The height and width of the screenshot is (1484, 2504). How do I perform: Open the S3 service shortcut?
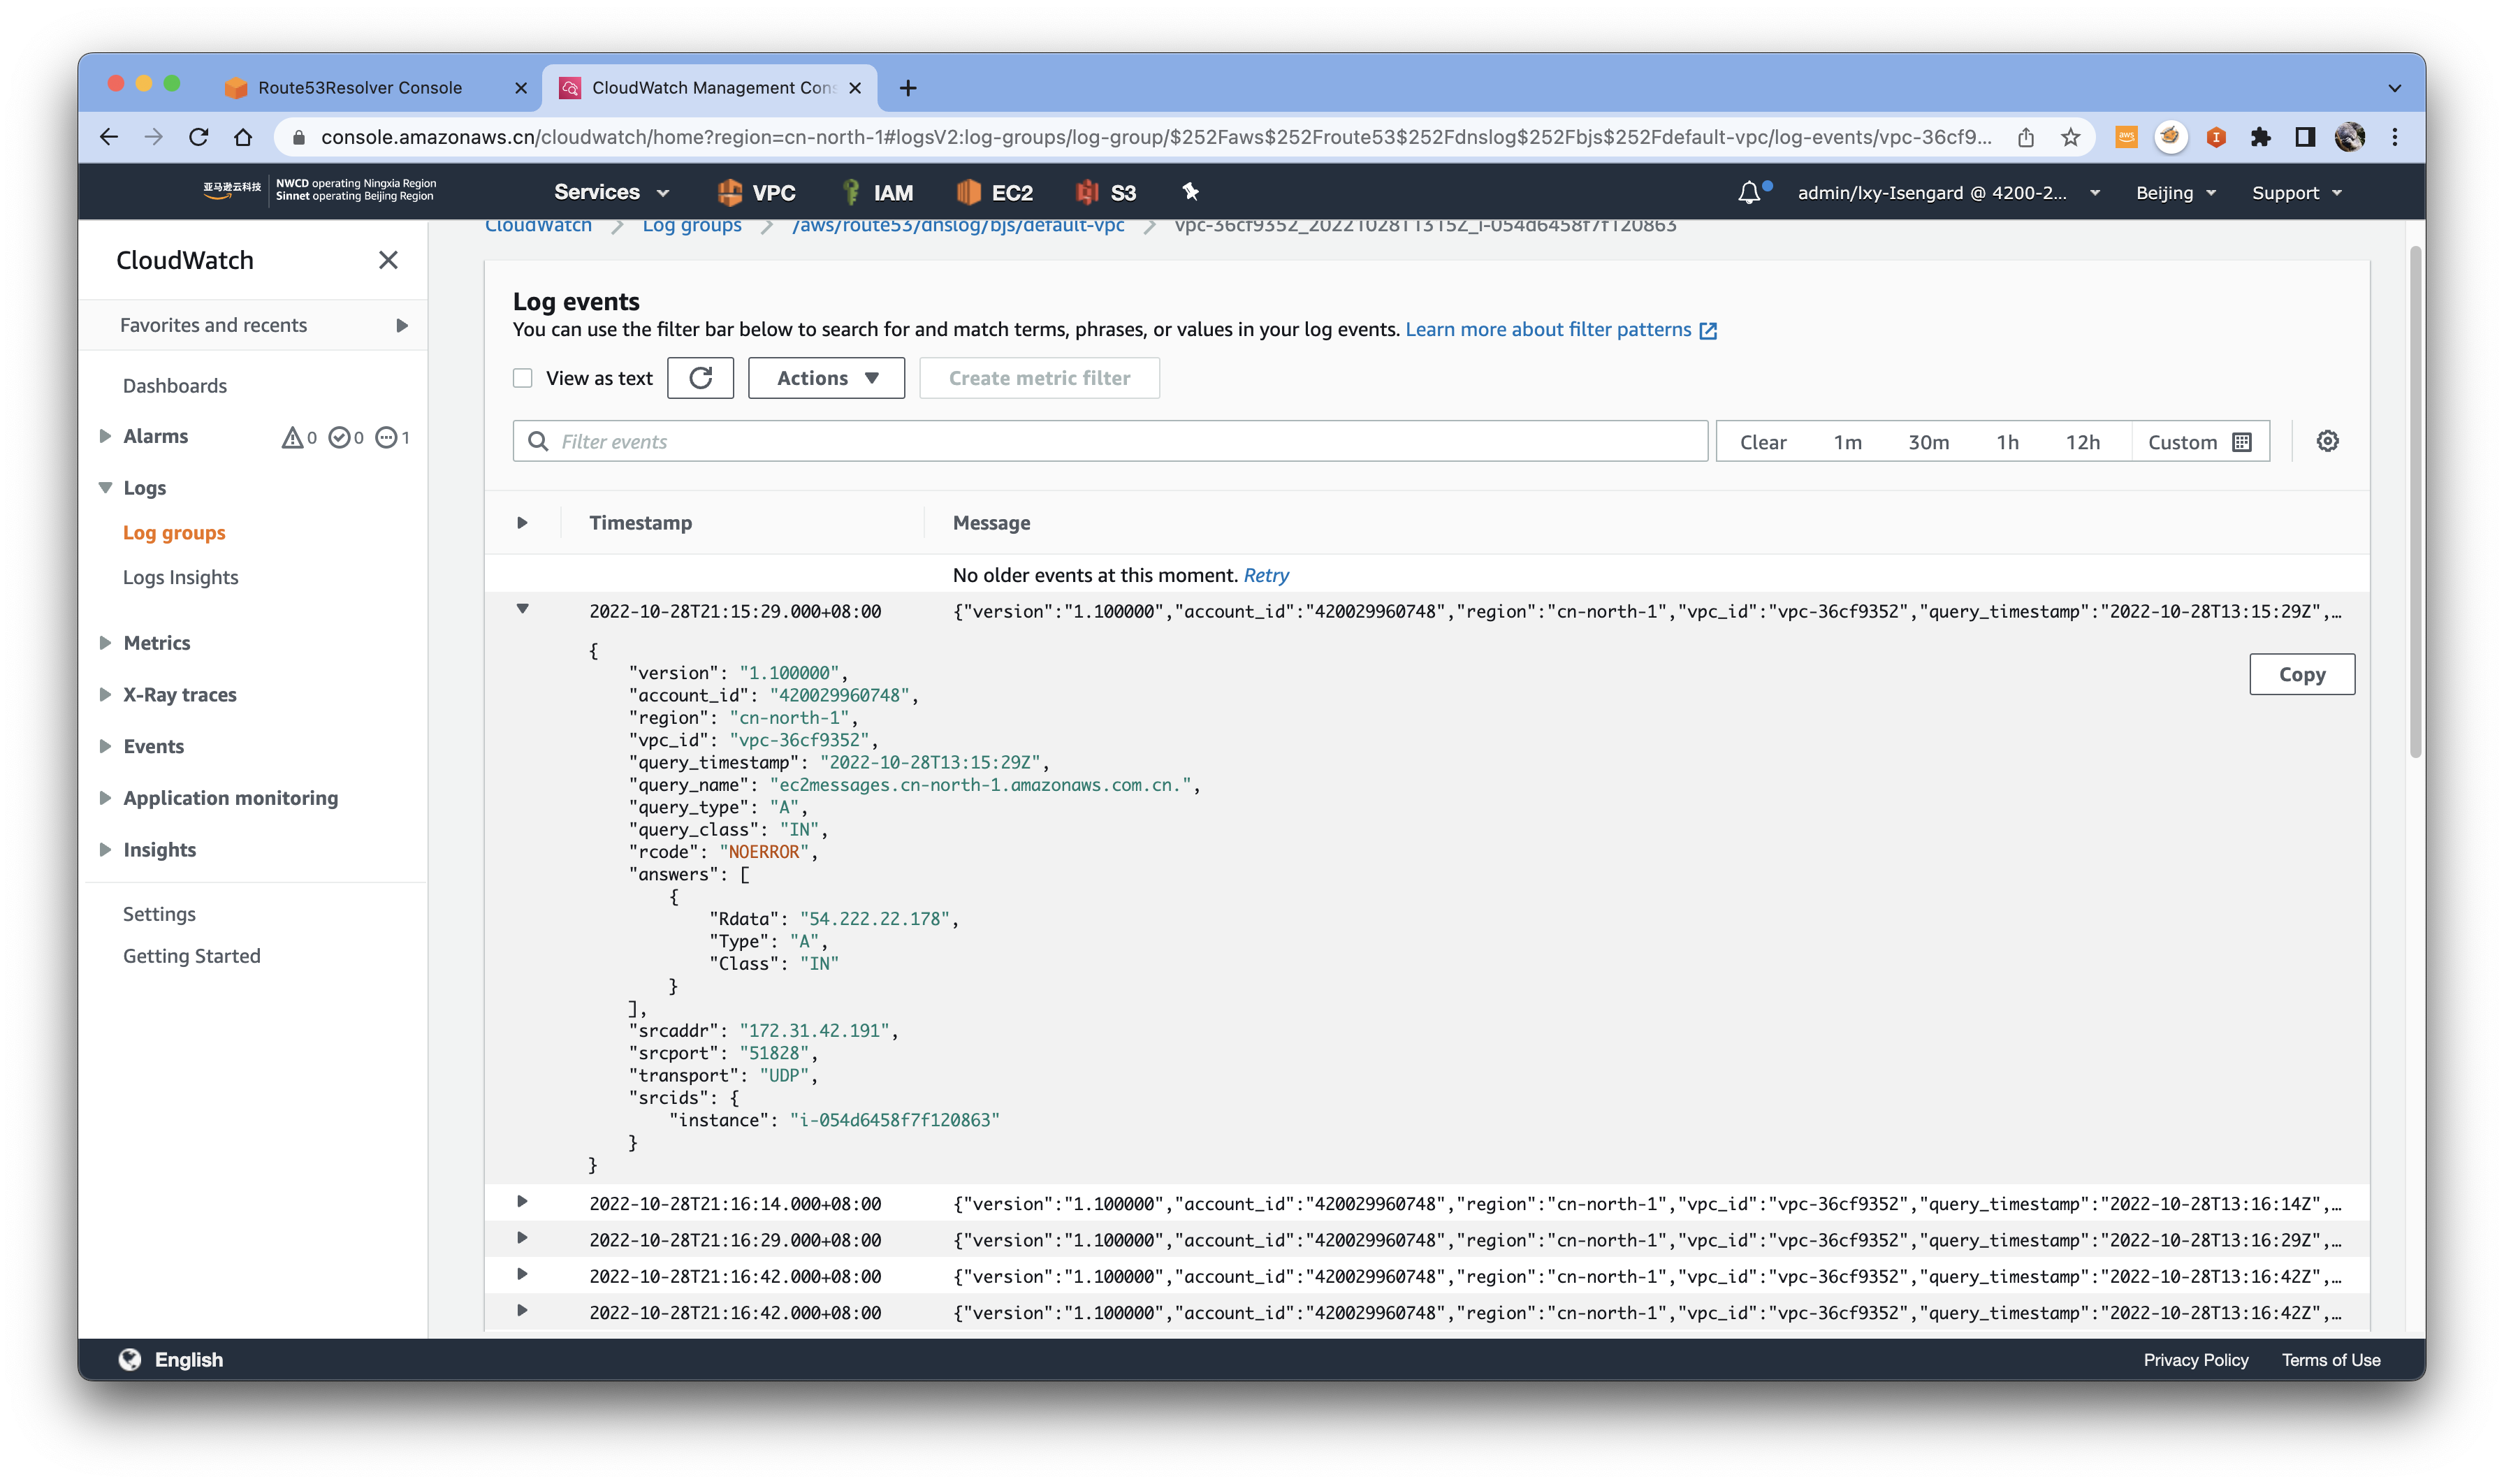pos(1106,192)
